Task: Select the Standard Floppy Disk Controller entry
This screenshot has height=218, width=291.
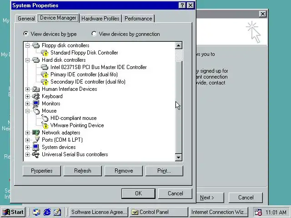Action: pos(84,53)
